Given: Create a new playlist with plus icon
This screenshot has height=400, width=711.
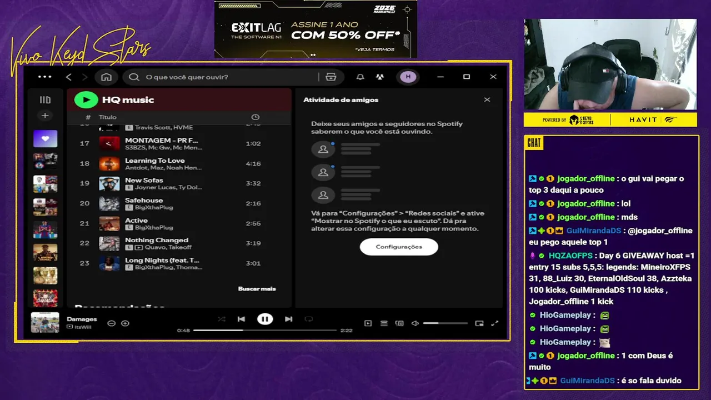Looking at the screenshot, I should coord(45,116).
